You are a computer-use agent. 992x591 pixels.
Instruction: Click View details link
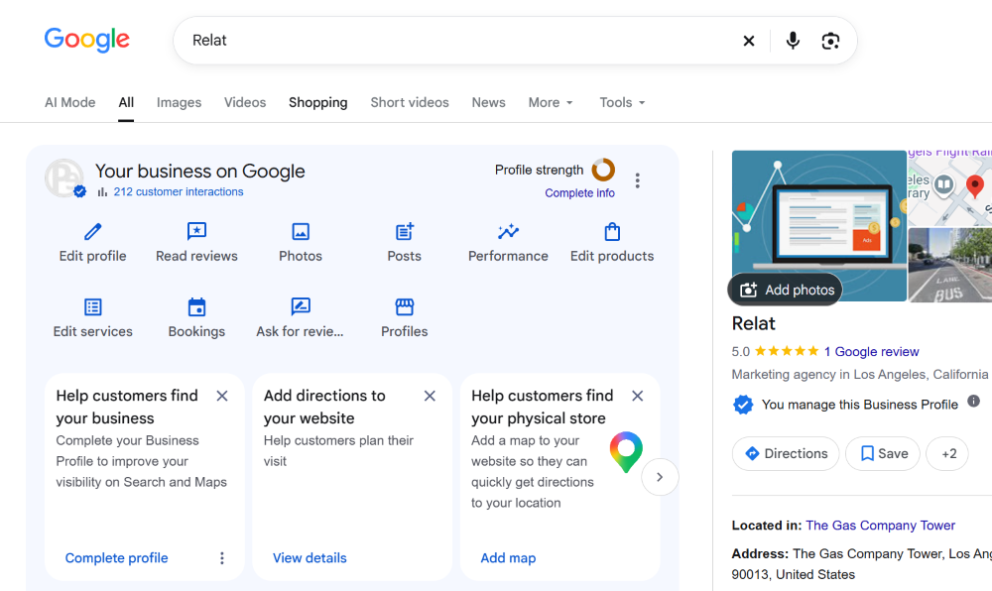(x=310, y=558)
